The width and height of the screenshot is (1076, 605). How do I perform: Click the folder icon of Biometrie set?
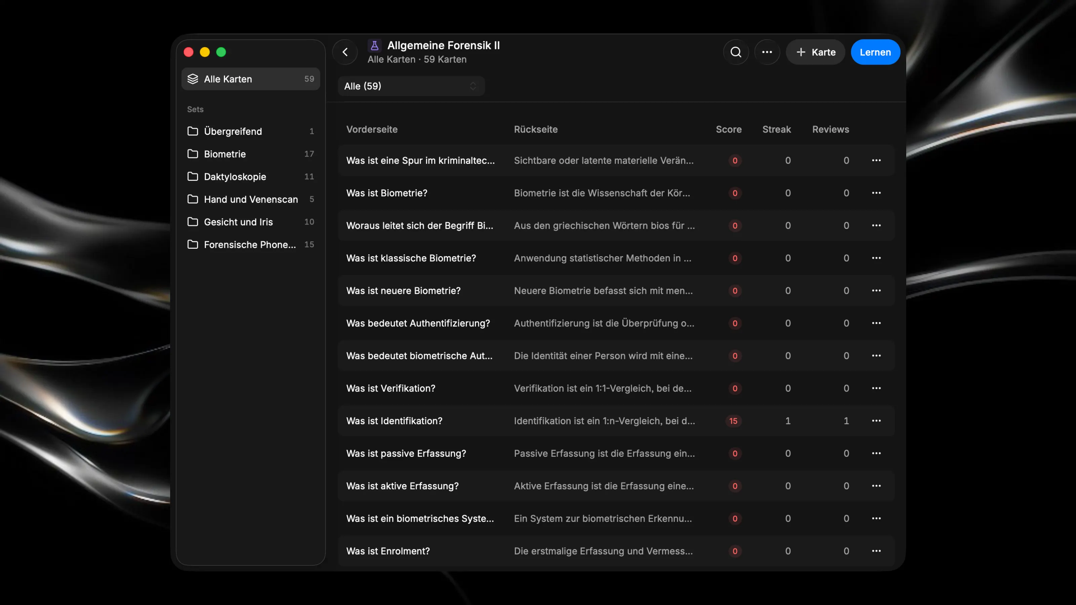(193, 154)
